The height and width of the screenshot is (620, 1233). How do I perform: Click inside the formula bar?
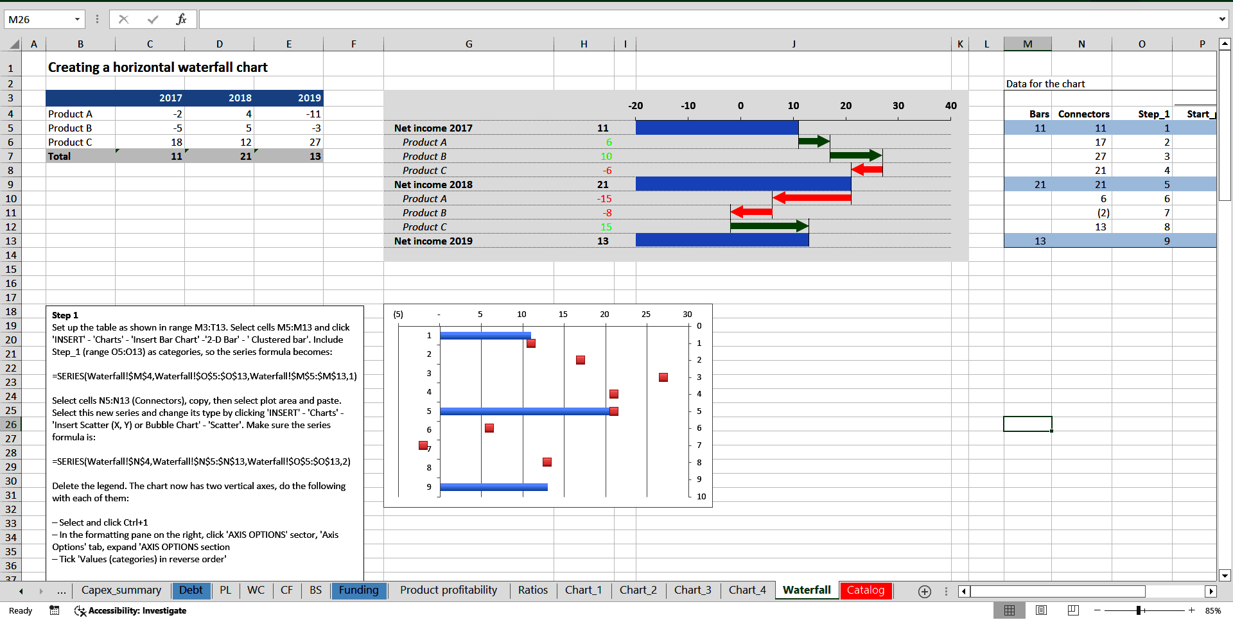[708, 19]
